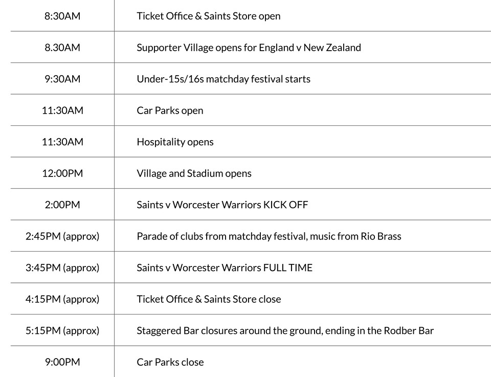Click the 3:45PM (approx) time cell
Screen dimensions: 491x377
(x=62, y=268)
